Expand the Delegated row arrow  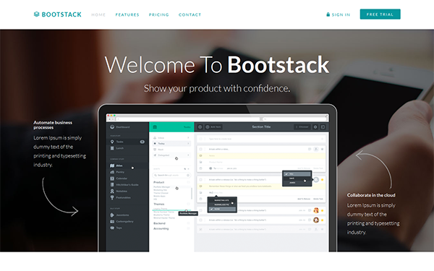coord(188,155)
